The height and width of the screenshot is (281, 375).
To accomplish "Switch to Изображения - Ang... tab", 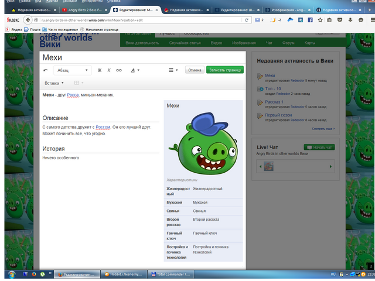I will coord(288,10).
